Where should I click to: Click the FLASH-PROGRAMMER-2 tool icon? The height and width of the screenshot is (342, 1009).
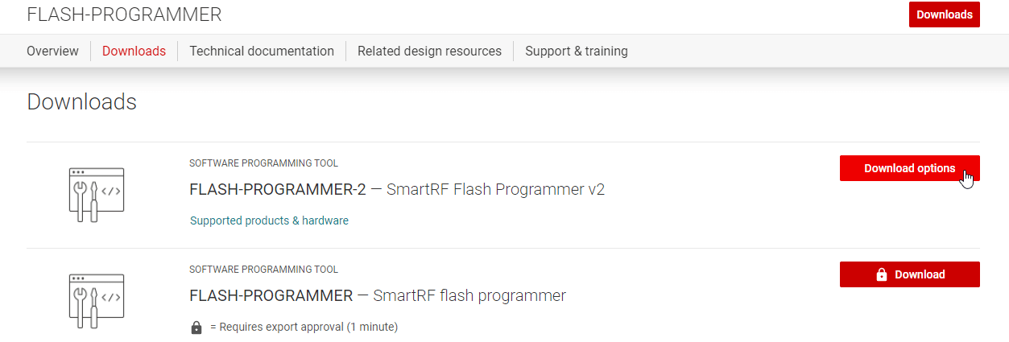[x=97, y=195]
